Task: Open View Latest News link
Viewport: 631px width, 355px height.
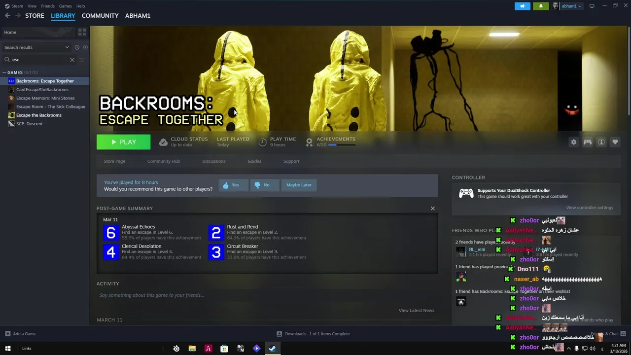Action: click(x=417, y=311)
